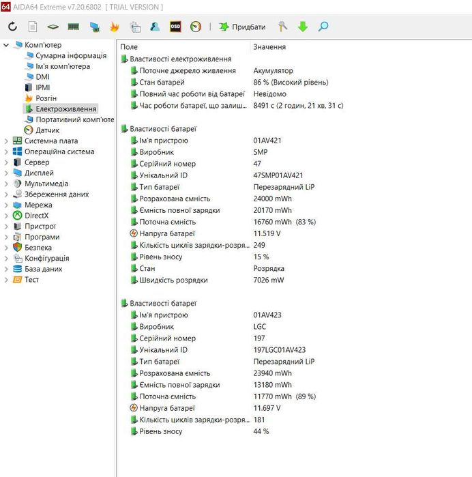The height and width of the screenshot is (477, 472).
Task: Click the Значення column header
Action: tap(269, 47)
